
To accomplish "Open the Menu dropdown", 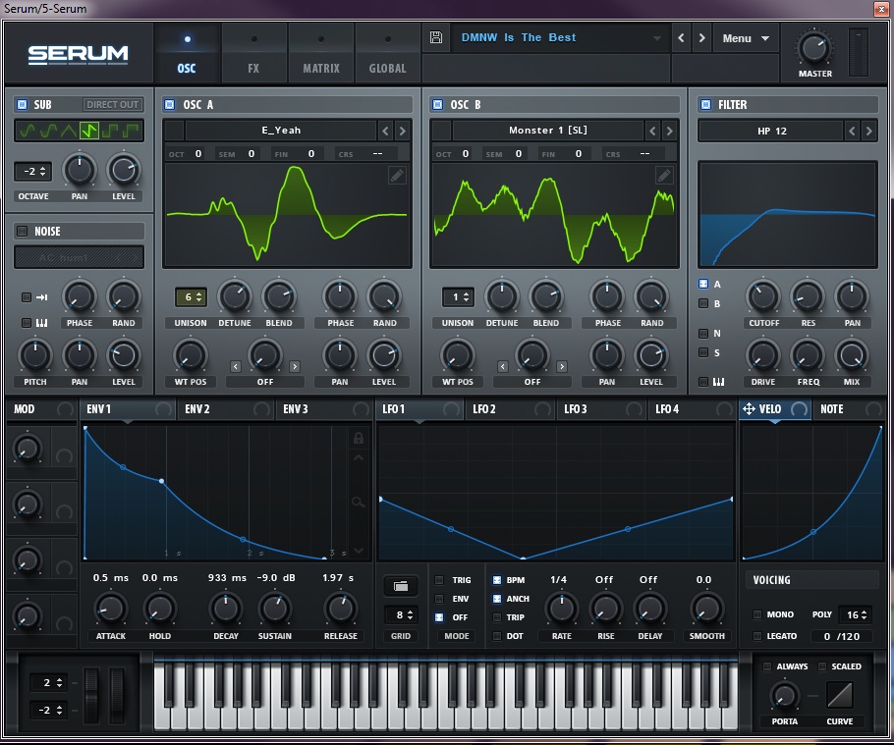I will click(x=746, y=38).
